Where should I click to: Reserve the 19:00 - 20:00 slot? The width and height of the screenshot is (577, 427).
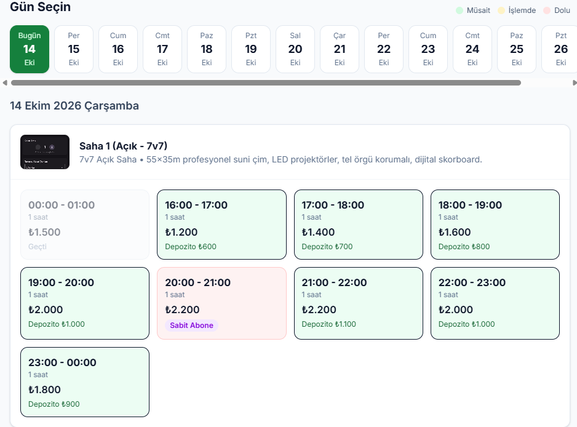(85, 303)
